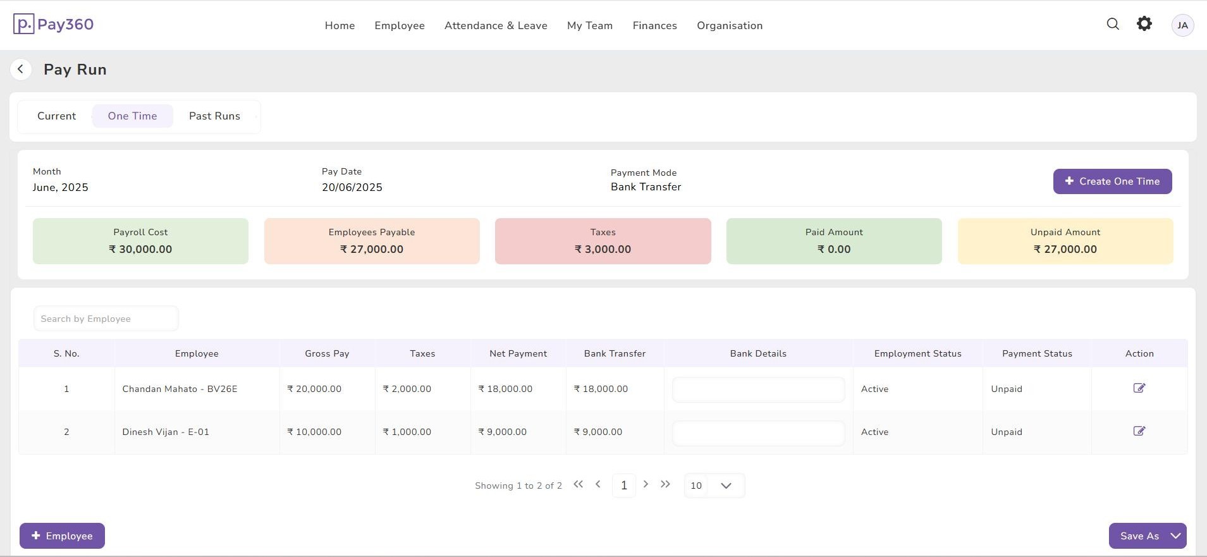Click Unpaid status for Chandan Mahato

coord(1007,389)
